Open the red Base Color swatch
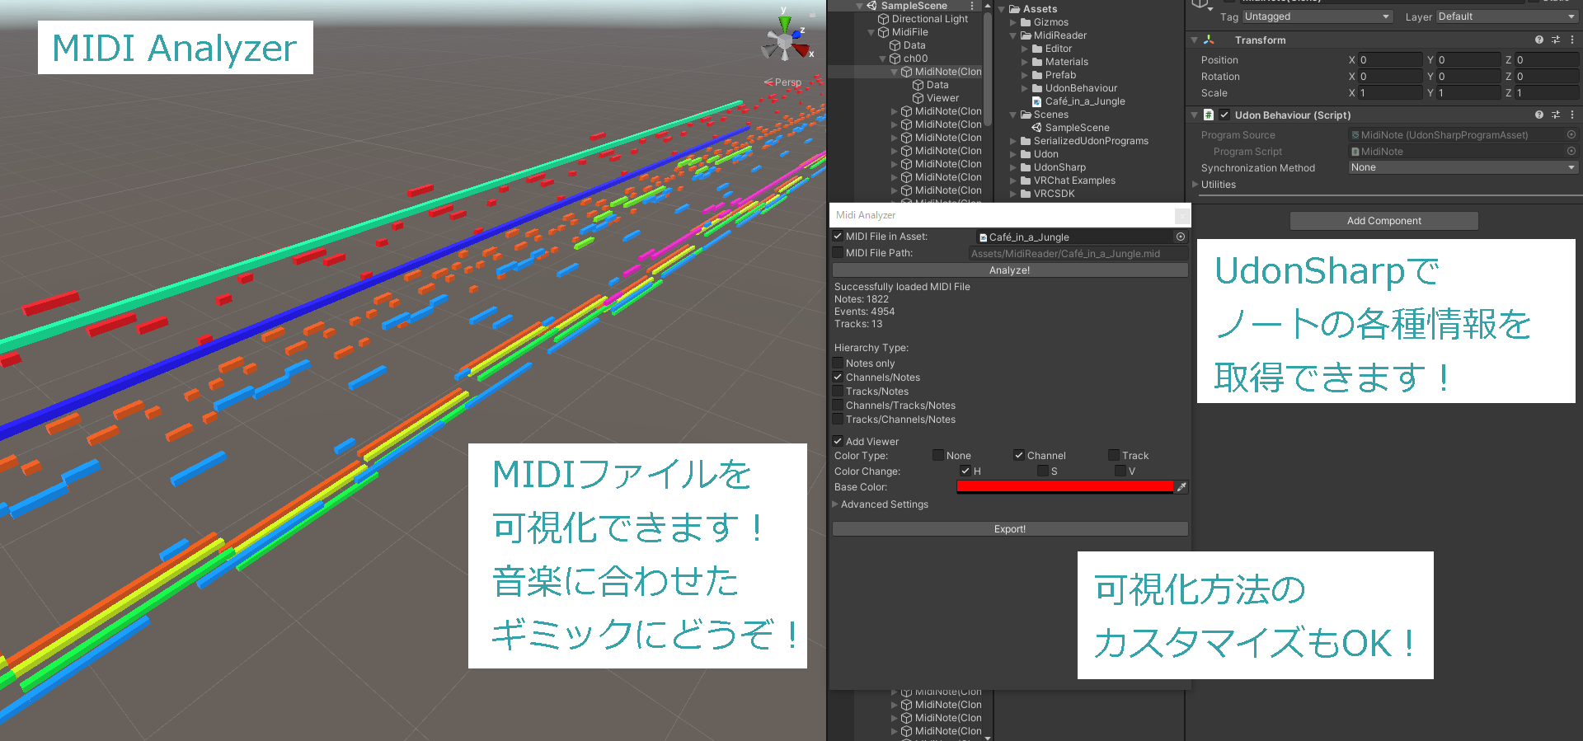1583x741 pixels. [x=1064, y=487]
